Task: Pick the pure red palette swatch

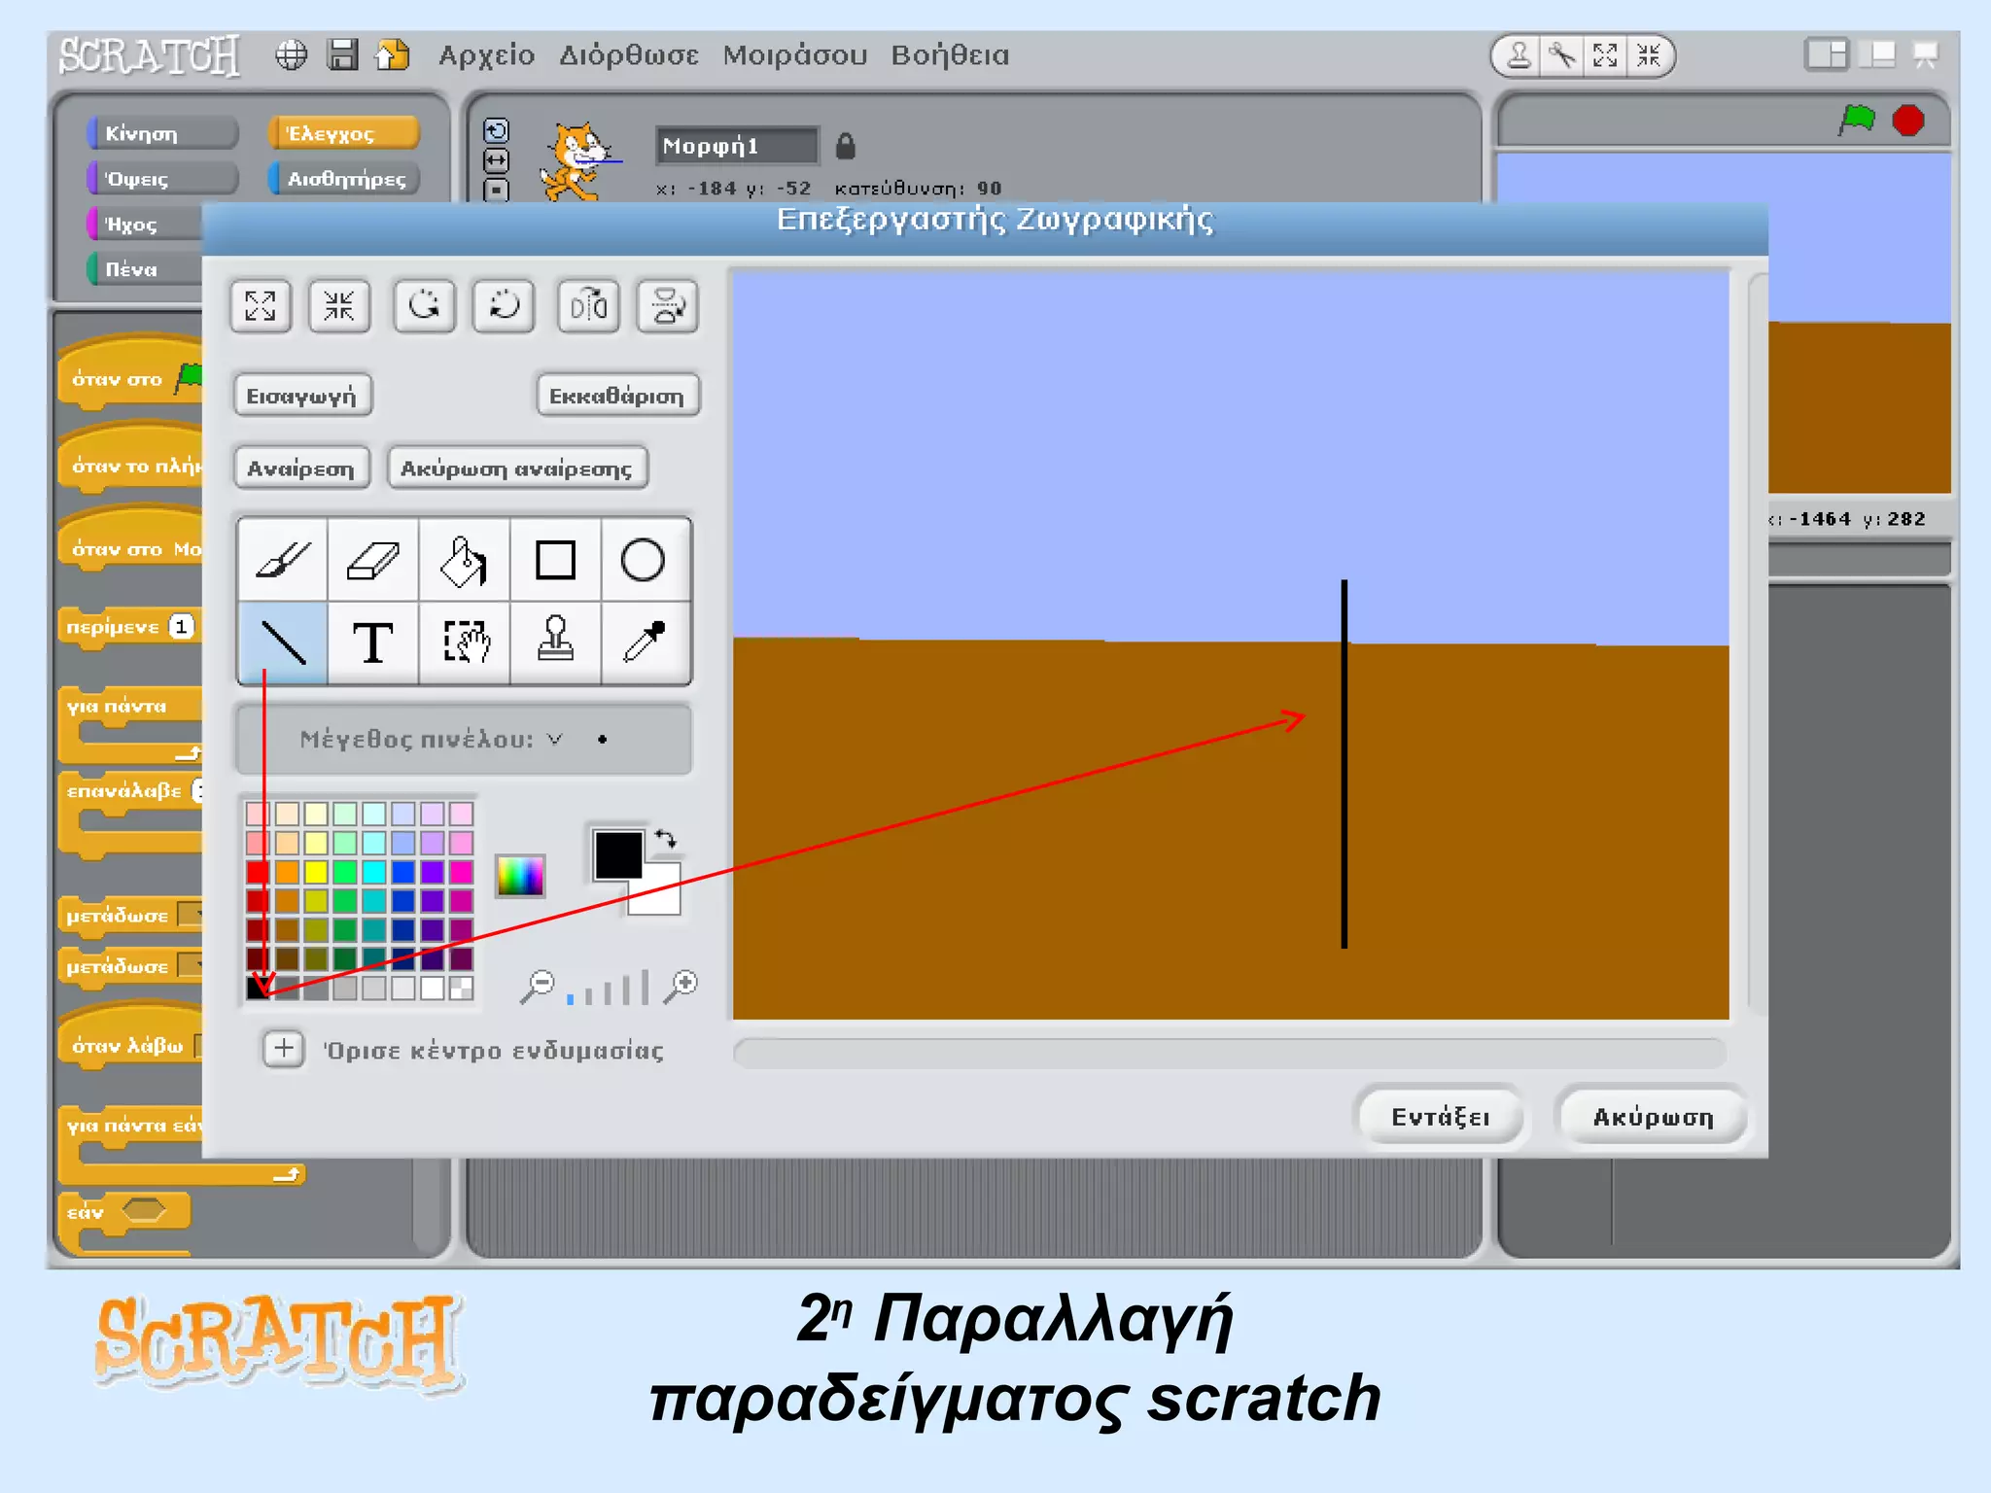Action: [258, 872]
